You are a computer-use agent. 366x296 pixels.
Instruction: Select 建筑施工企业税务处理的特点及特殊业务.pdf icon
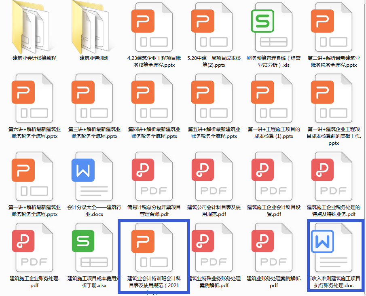(x=332, y=176)
